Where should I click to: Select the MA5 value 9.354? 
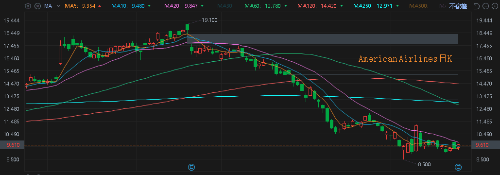click(89, 6)
